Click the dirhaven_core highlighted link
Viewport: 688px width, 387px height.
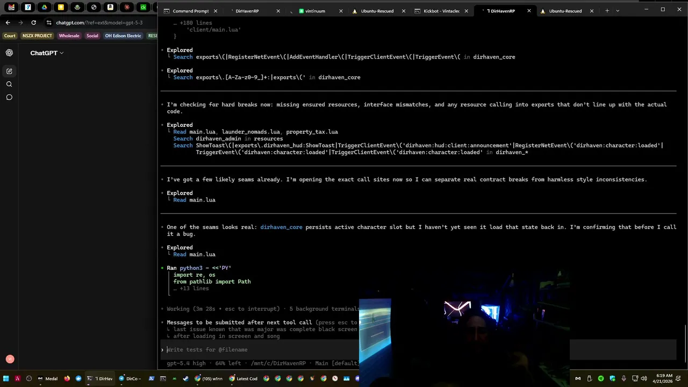tap(281, 227)
